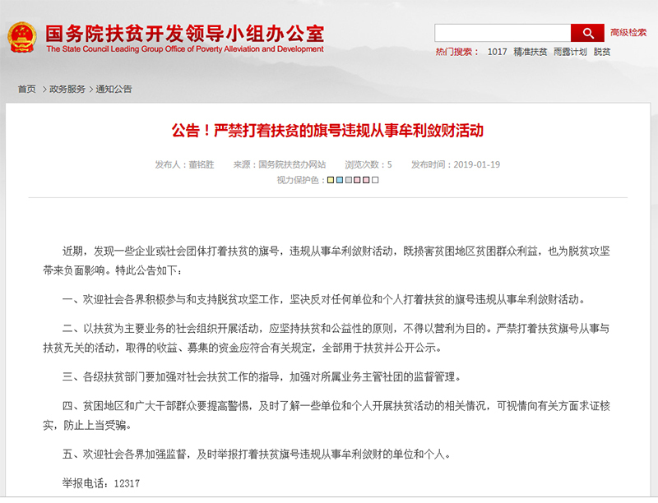Choose the gray eye-protection color swatch

pyautogui.click(x=348, y=180)
